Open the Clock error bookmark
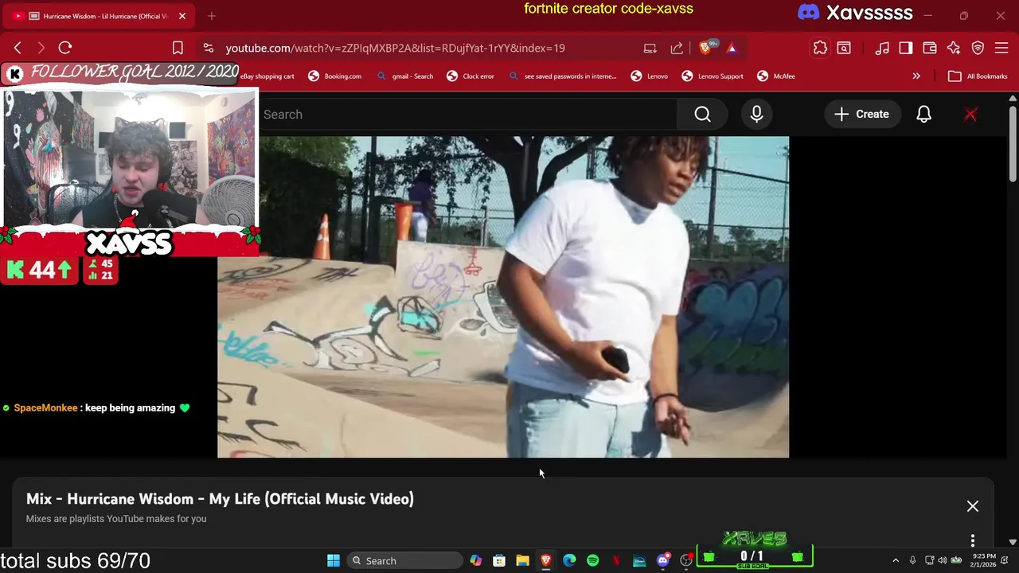Viewport: 1019px width, 573px height. click(470, 76)
